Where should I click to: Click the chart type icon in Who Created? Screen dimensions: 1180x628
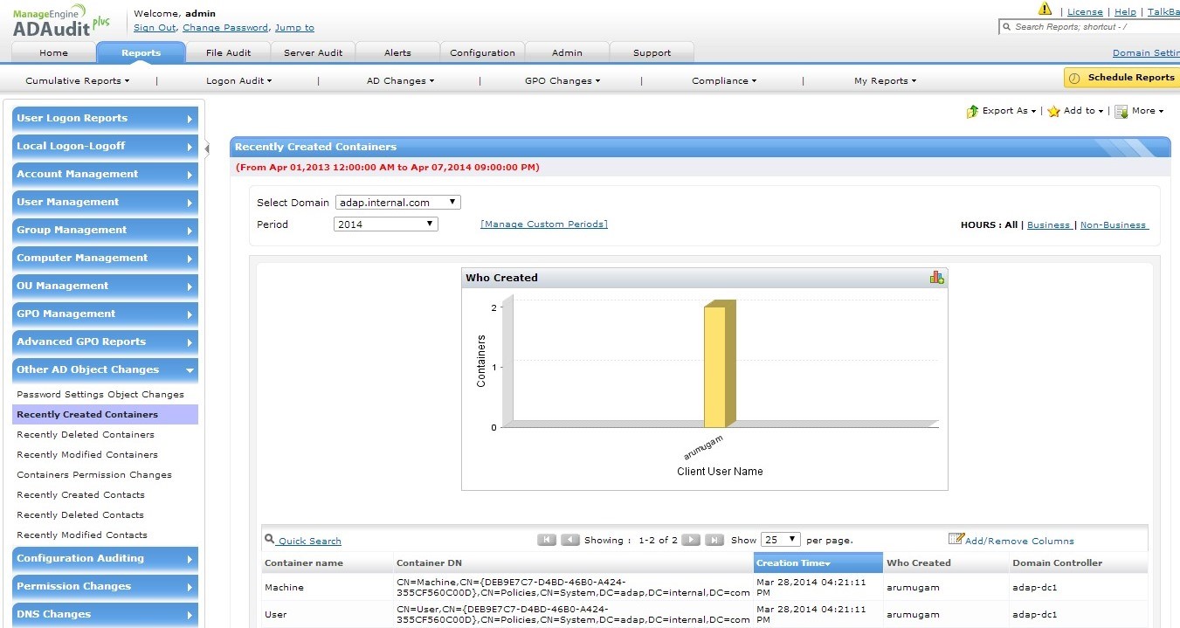(x=936, y=277)
